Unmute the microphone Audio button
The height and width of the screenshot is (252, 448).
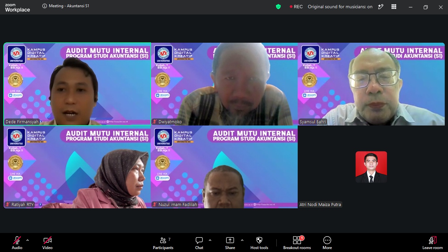point(17,243)
